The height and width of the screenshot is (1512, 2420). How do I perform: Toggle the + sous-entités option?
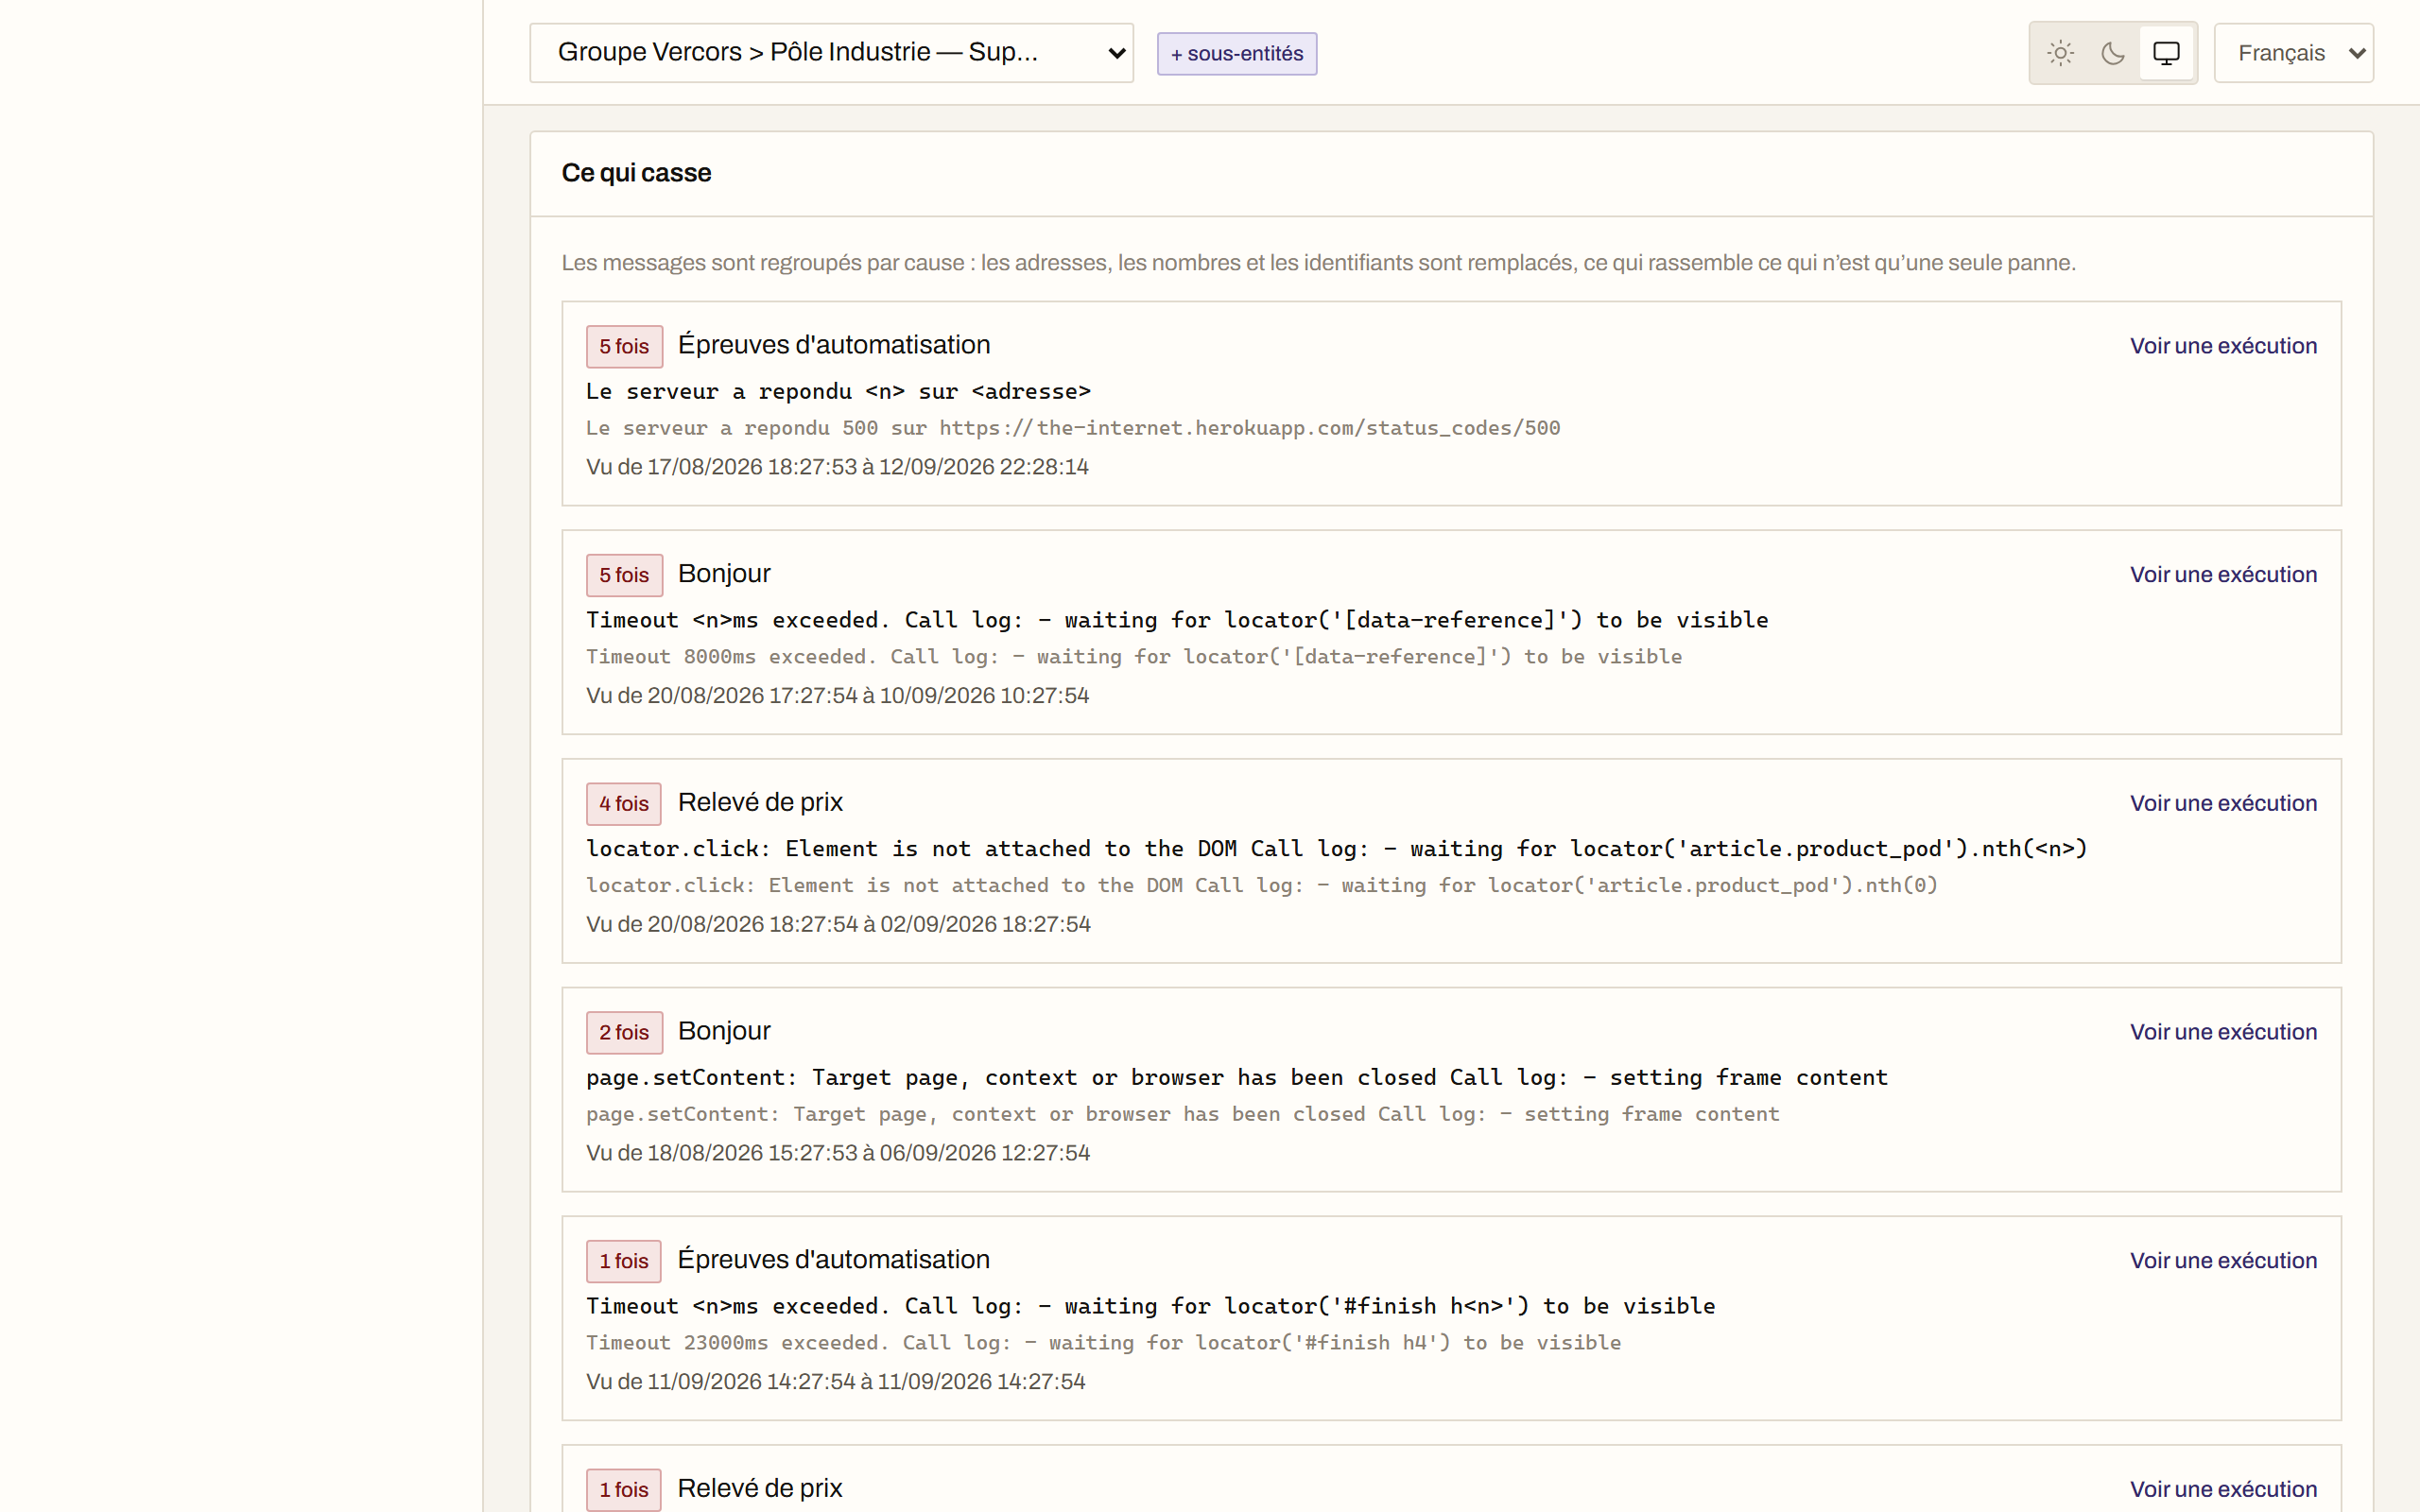pyautogui.click(x=1237, y=54)
